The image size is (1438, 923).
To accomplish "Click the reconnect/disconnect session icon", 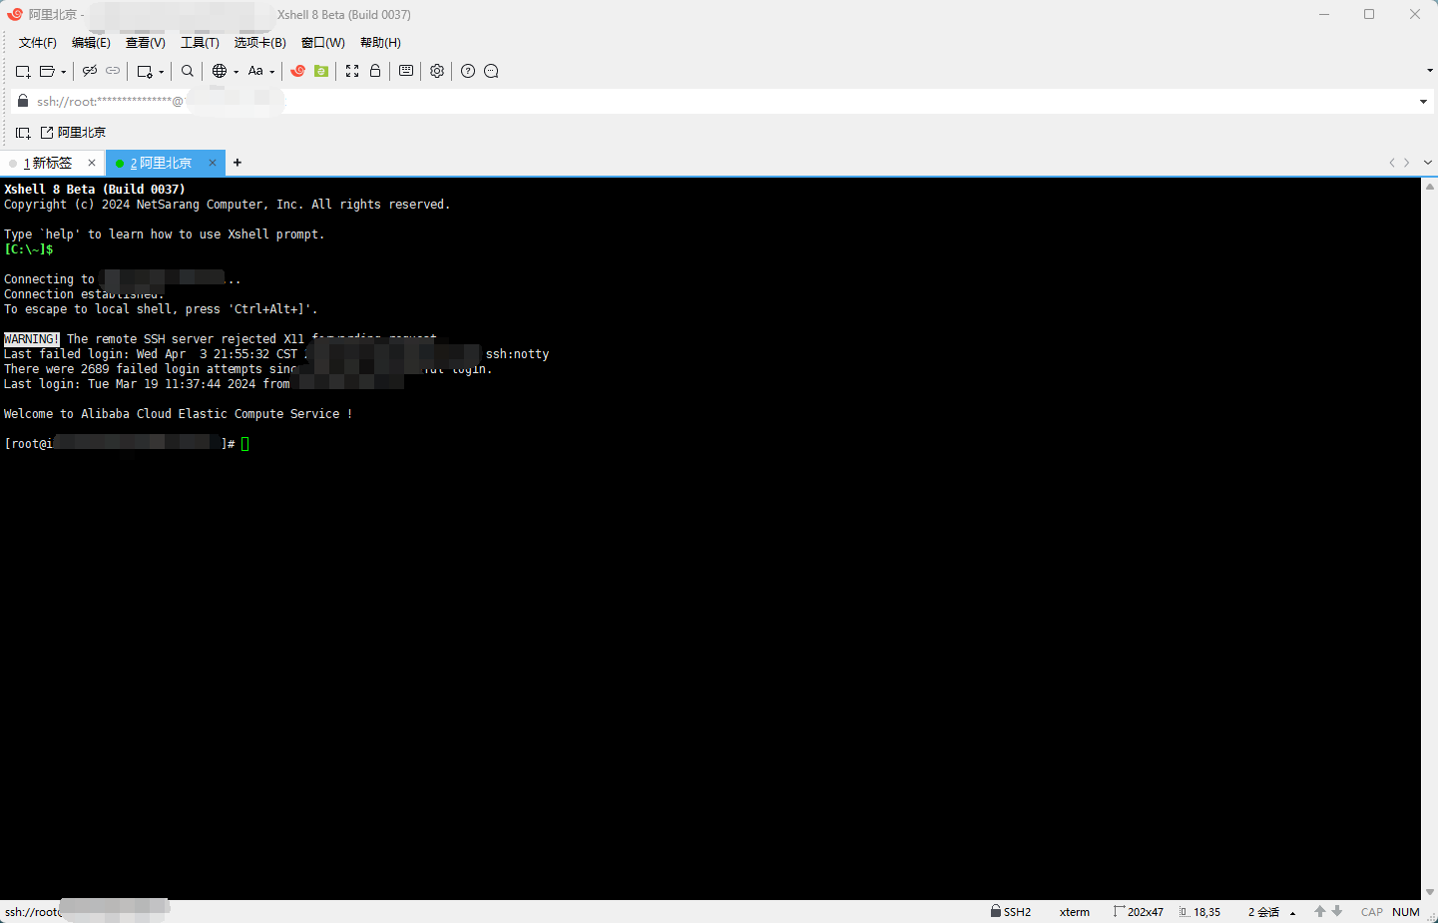I will pos(89,71).
